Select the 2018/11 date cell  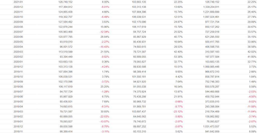click(18, 131)
